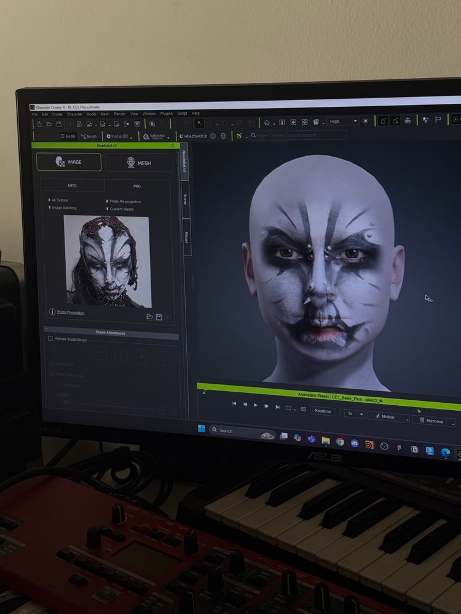Click the Headshot 2 plugin button

[x=192, y=136]
